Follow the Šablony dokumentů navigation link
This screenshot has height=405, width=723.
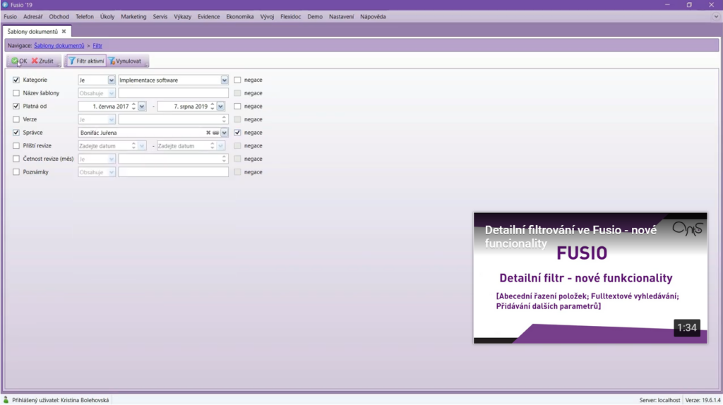(59, 46)
